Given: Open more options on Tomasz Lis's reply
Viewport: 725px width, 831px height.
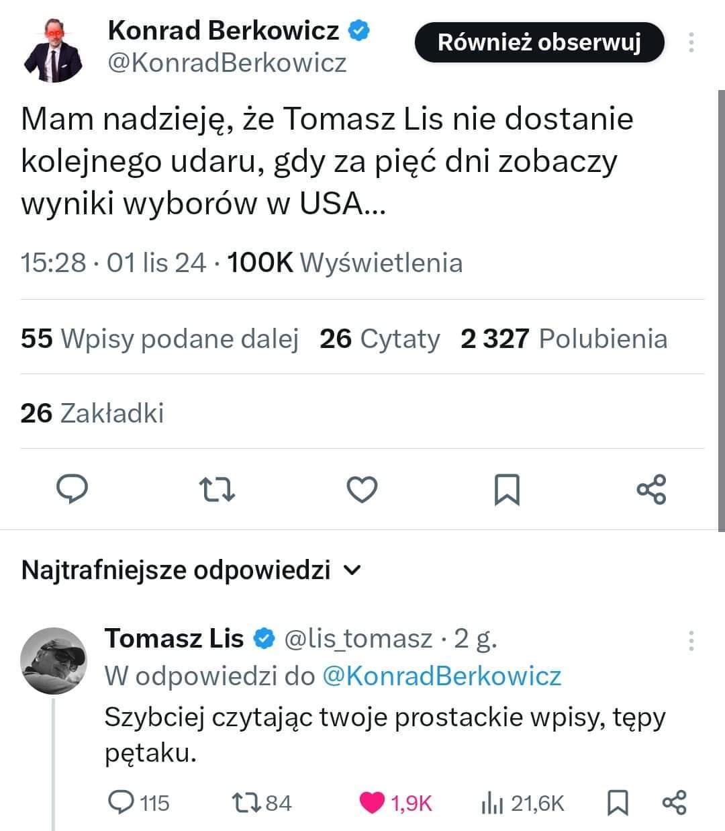Looking at the screenshot, I should [x=691, y=641].
